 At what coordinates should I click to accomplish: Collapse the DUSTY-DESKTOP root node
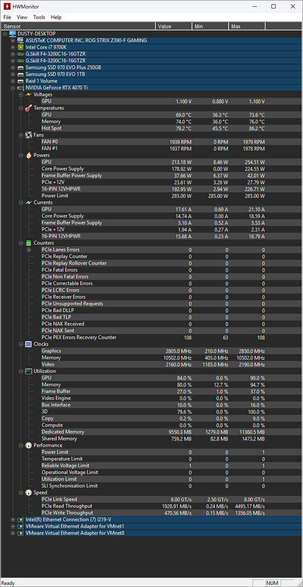(x=5, y=34)
